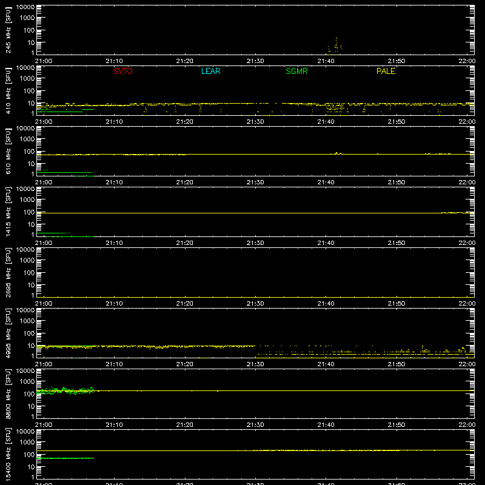
Task: Click the green SGMR station label
Action: (296, 71)
